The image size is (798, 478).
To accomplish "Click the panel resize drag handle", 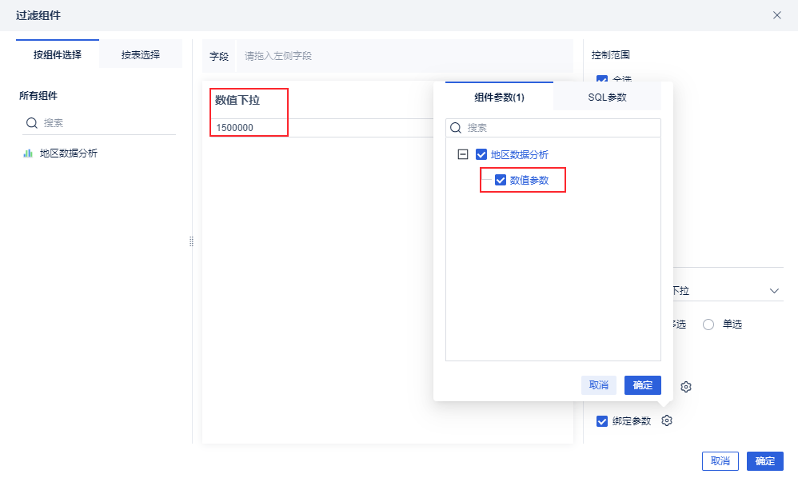I will point(192,241).
